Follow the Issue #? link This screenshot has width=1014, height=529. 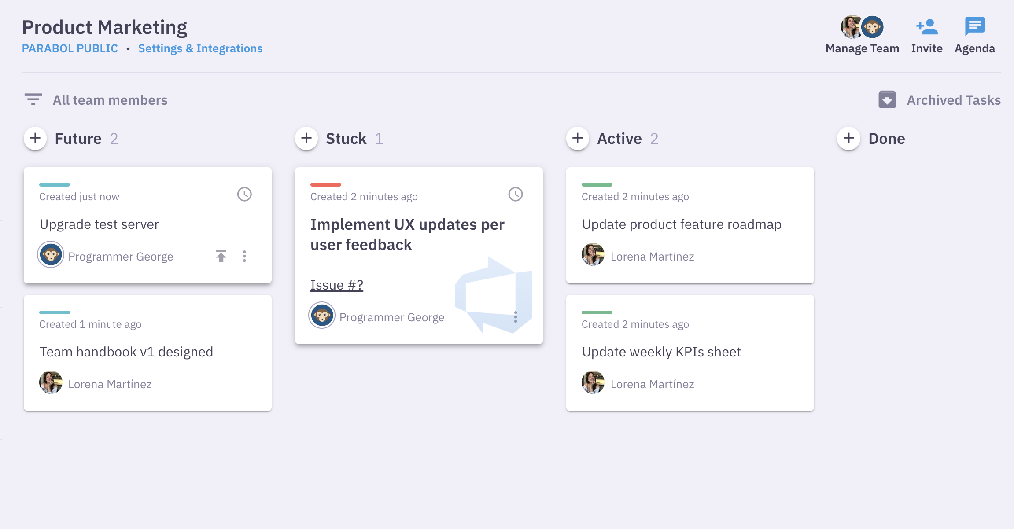[336, 285]
